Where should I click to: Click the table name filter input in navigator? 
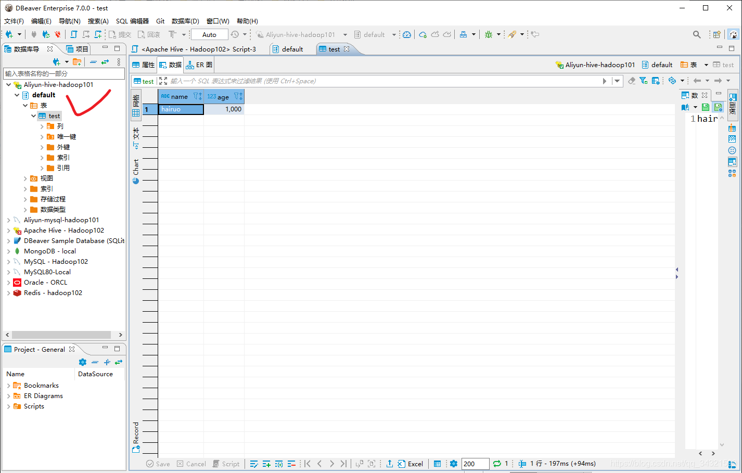[64, 73]
